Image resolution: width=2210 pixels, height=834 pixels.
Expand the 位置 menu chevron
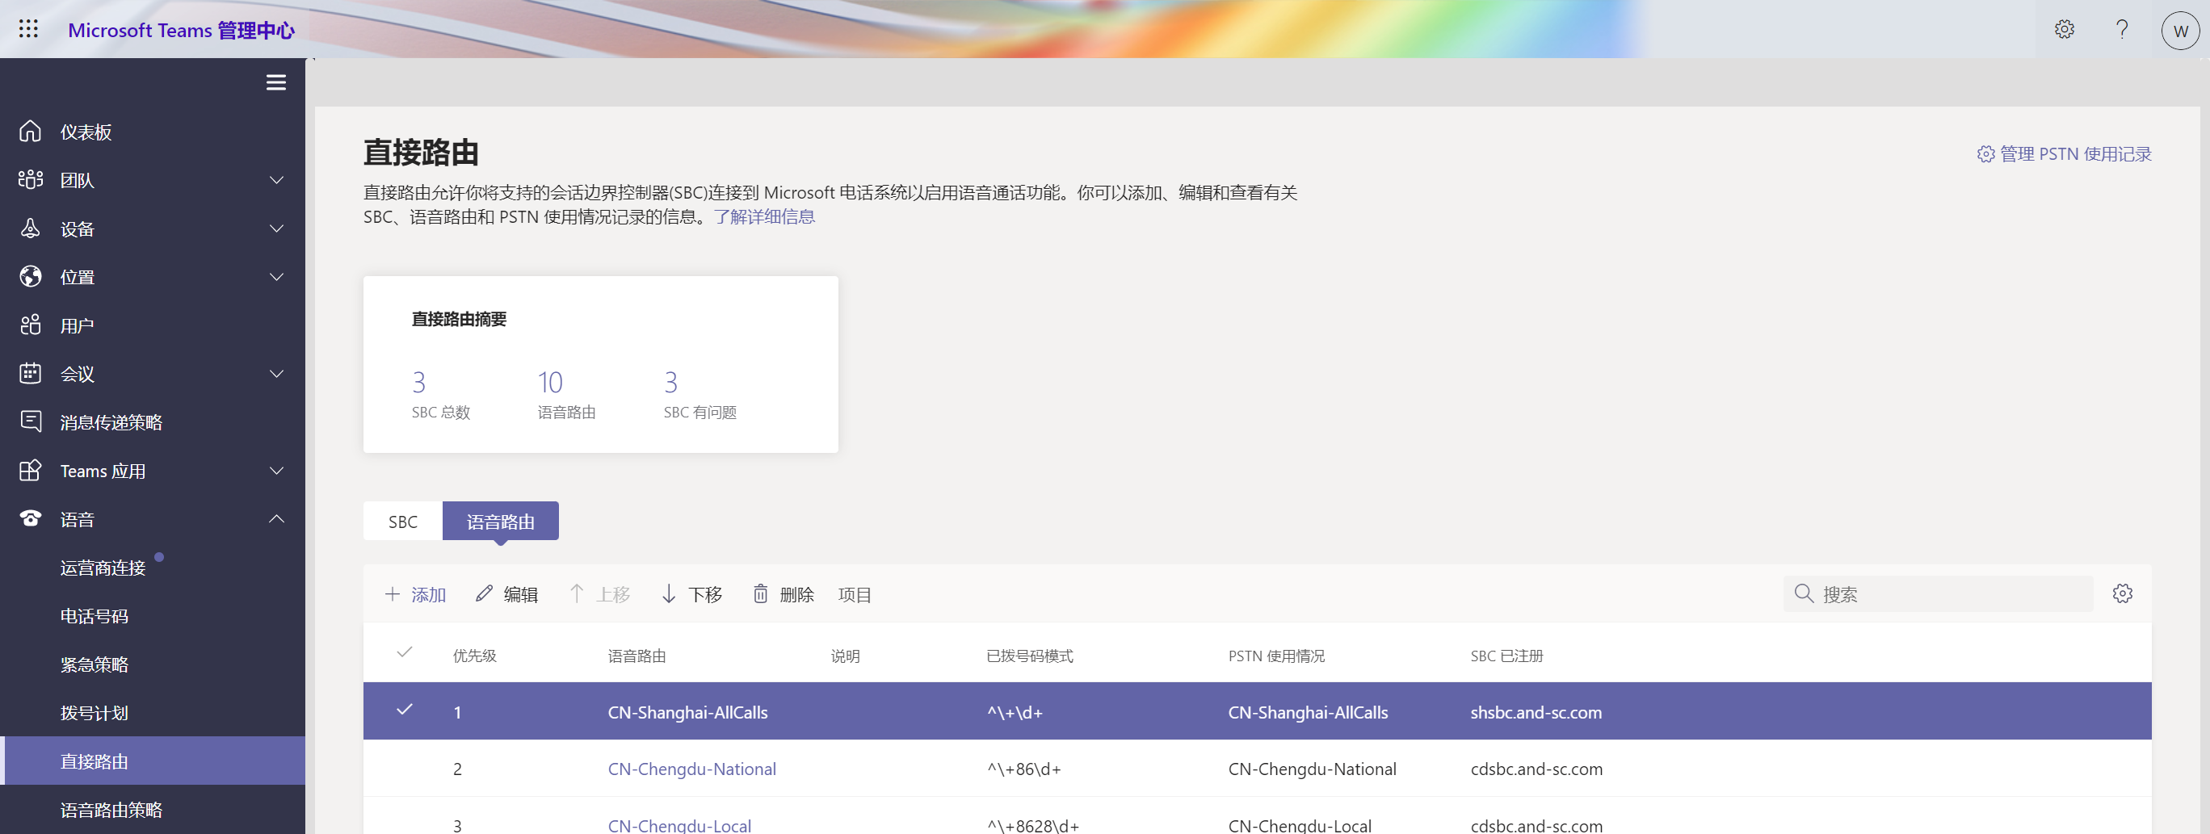click(x=276, y=277)
